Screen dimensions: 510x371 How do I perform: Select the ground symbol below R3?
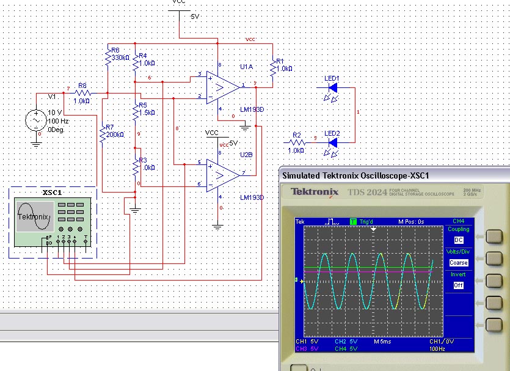[135, 210]
